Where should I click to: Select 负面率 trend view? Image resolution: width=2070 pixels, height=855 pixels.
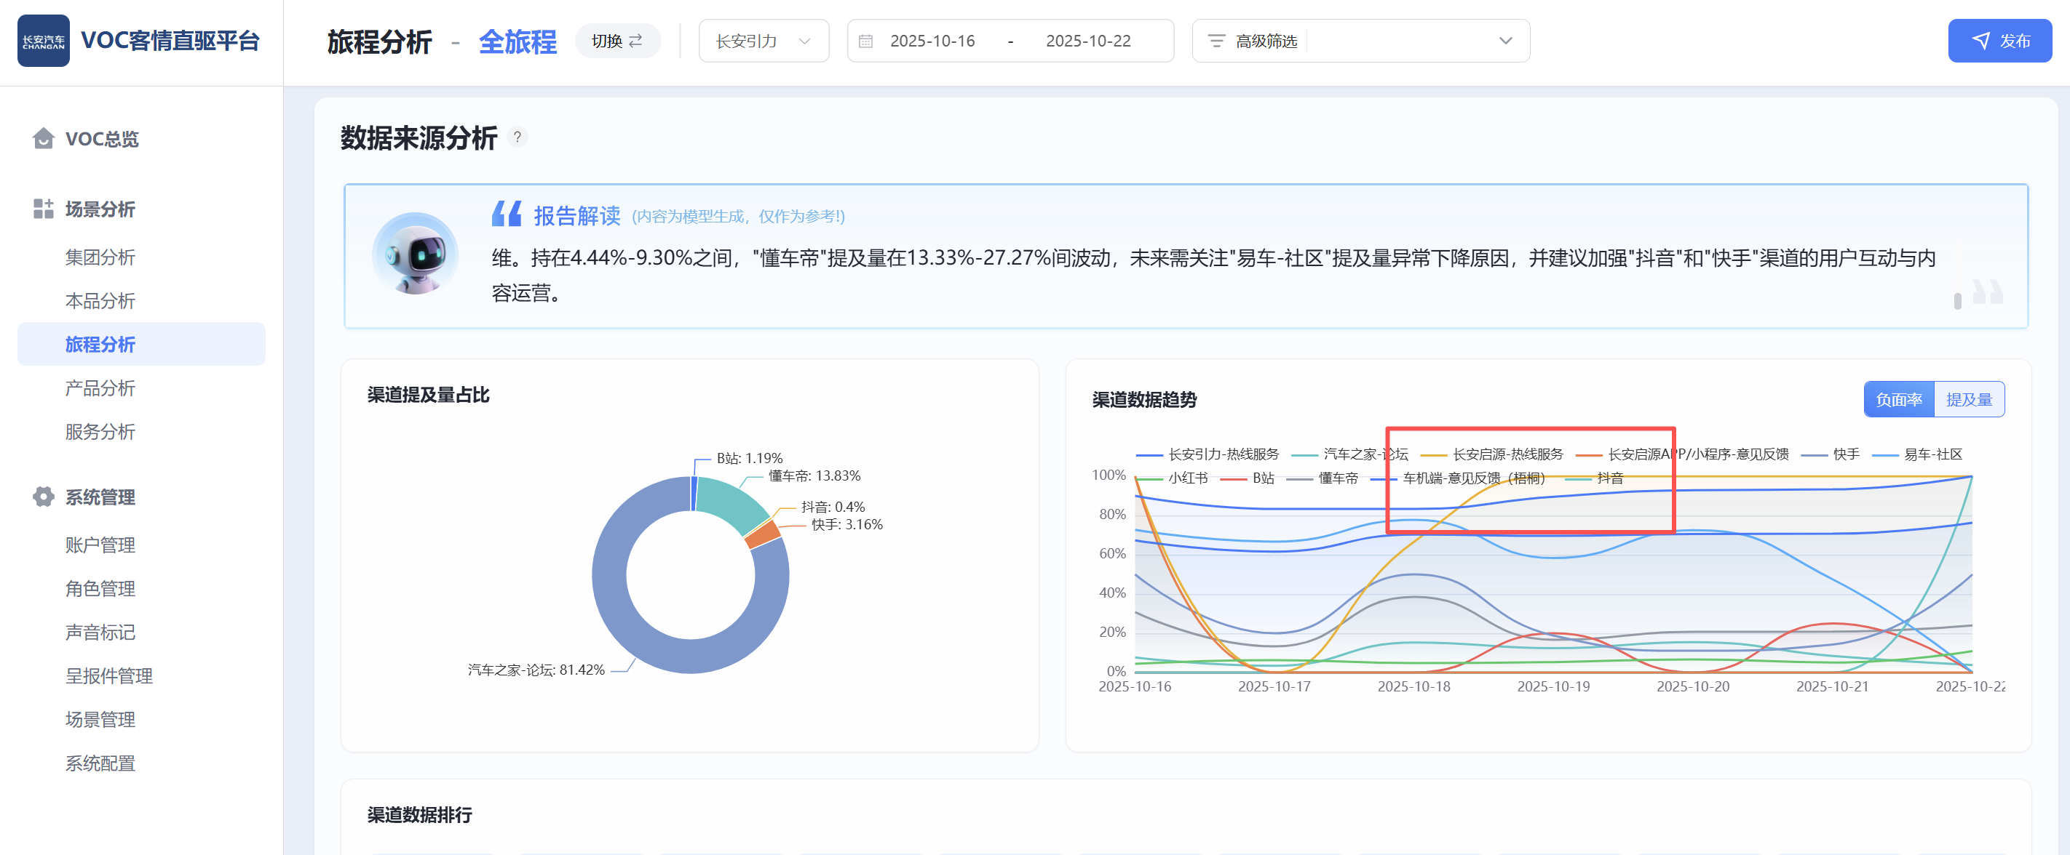click(1898, 399)
